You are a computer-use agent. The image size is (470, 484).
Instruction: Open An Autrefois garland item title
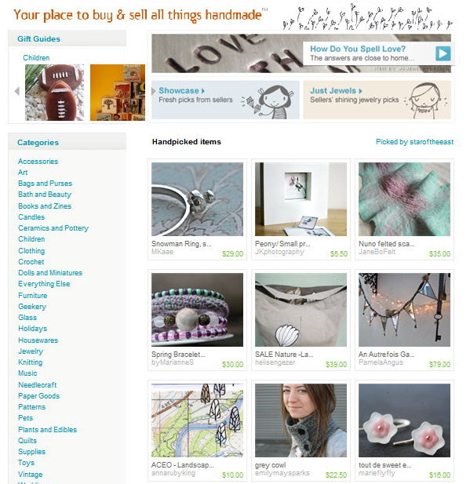pos(386,355)
